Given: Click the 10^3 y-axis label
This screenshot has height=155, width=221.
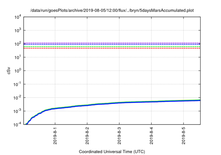Looking at the screenshot, I should tap(18, 30).
